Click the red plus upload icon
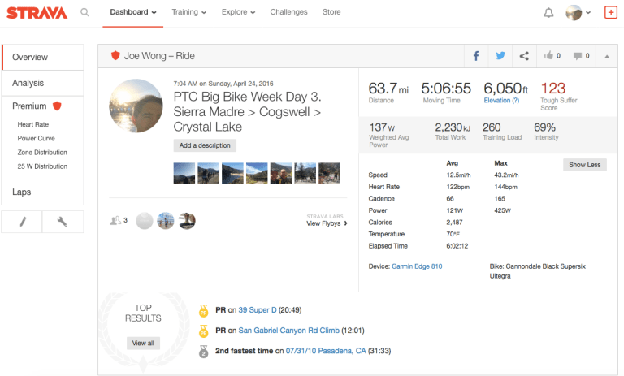Image resolution: width=624 pixels, height=376 pixels. [x=611, y=13]
